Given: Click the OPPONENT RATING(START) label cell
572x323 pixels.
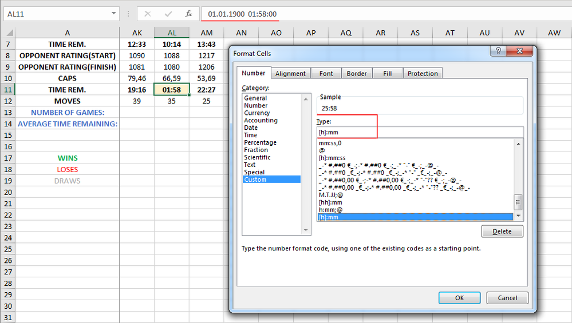Looking at the screenshot, I should (x=68, y=55).
